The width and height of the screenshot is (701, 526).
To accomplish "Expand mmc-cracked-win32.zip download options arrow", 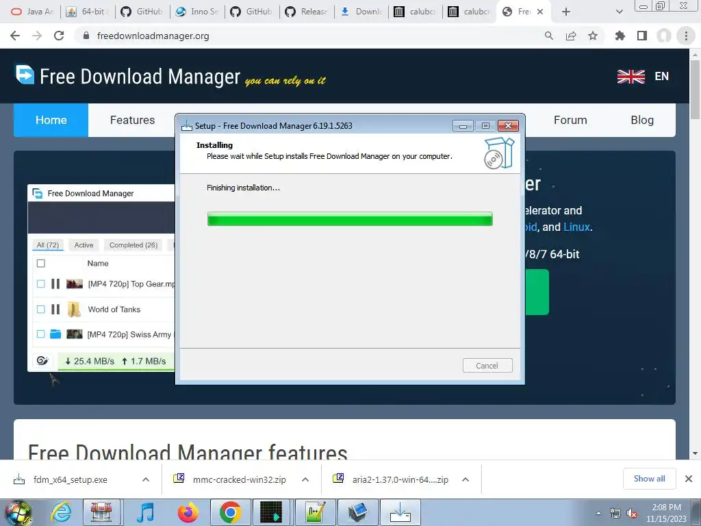I will [305, 479].
